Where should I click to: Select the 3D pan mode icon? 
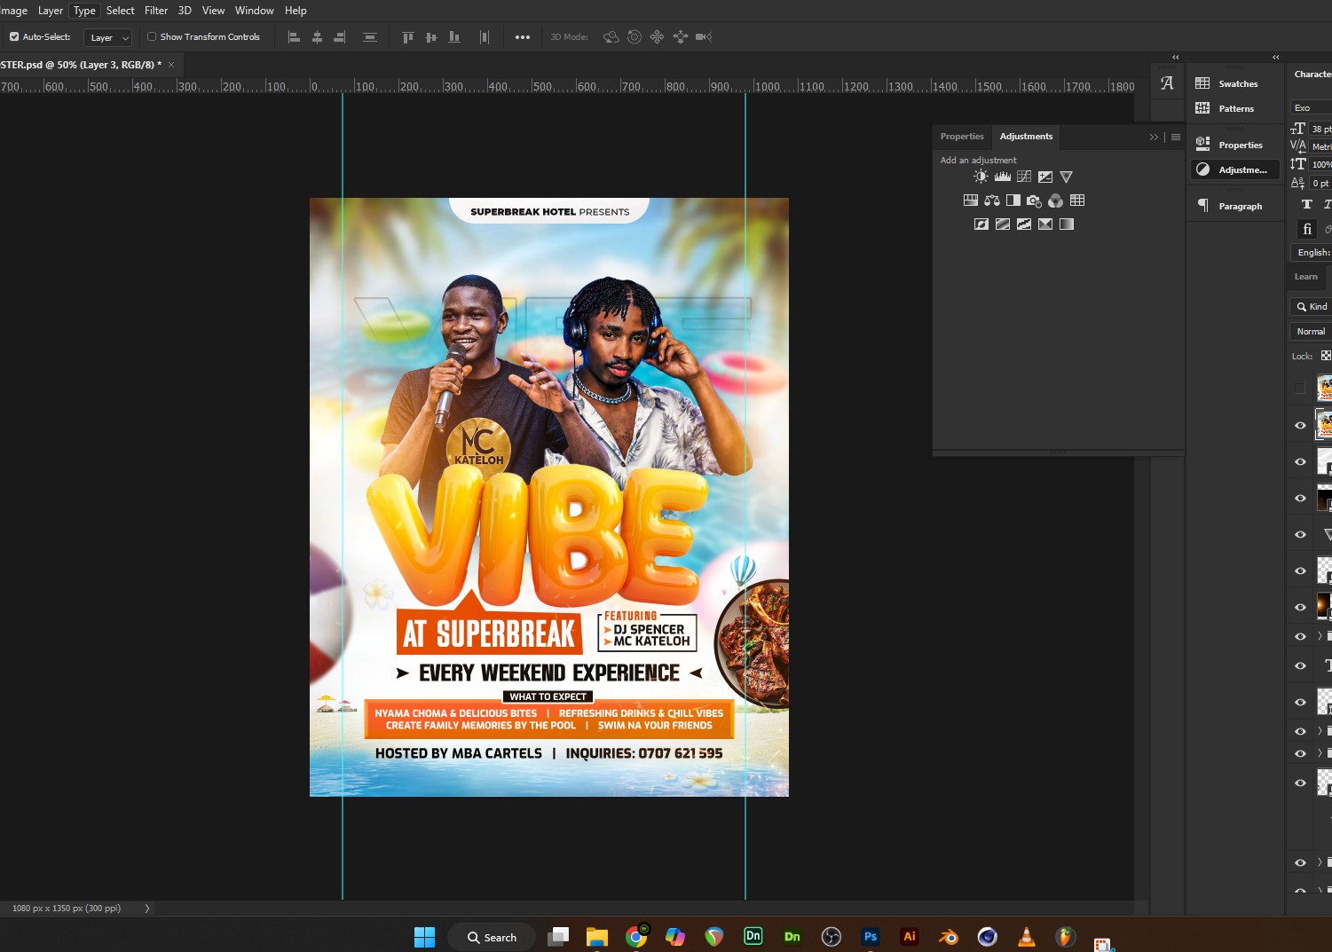(x=658, y=37)
